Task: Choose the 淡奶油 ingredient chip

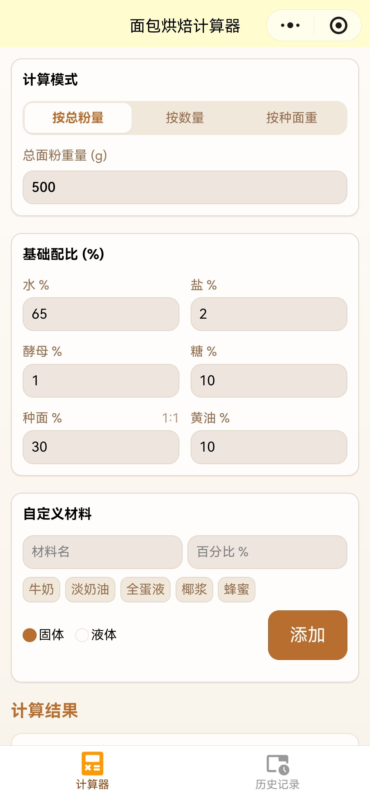Action: 90,590
